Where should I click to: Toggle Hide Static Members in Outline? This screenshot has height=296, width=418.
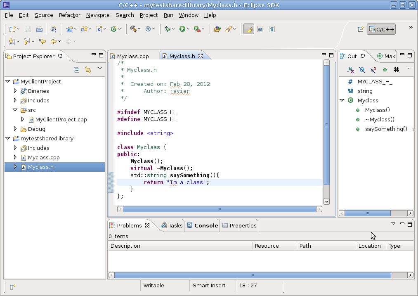[x=373, y=70]
